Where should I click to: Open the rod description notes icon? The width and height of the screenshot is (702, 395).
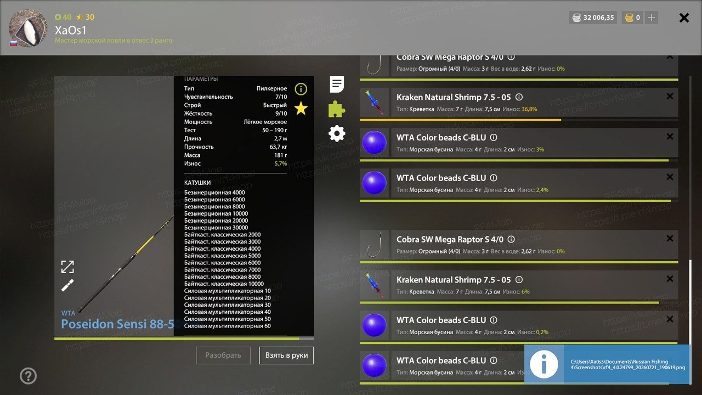337,84
